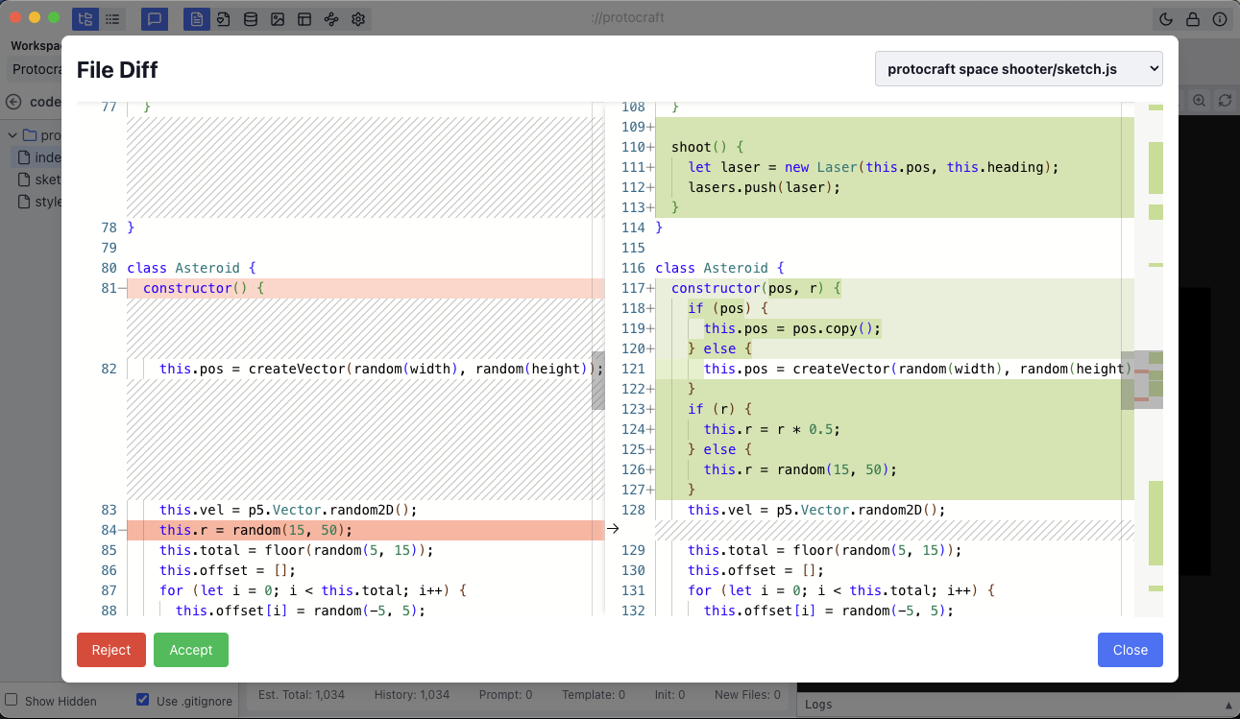
Task: Uncheck the Use .gitignore checkbox
Action: 143,700
